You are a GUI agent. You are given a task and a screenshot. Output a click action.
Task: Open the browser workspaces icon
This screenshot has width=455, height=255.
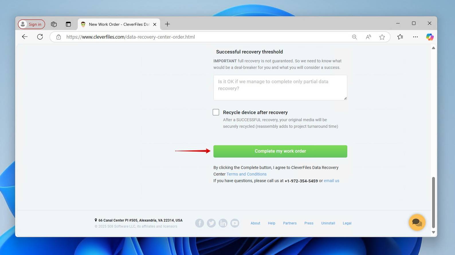tap(54, 24)
